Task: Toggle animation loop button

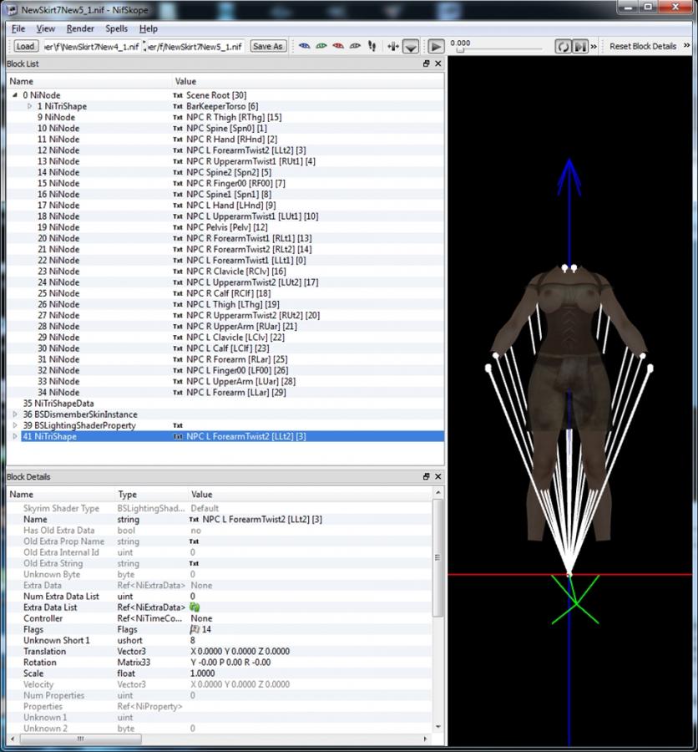Action: (564, 47)
